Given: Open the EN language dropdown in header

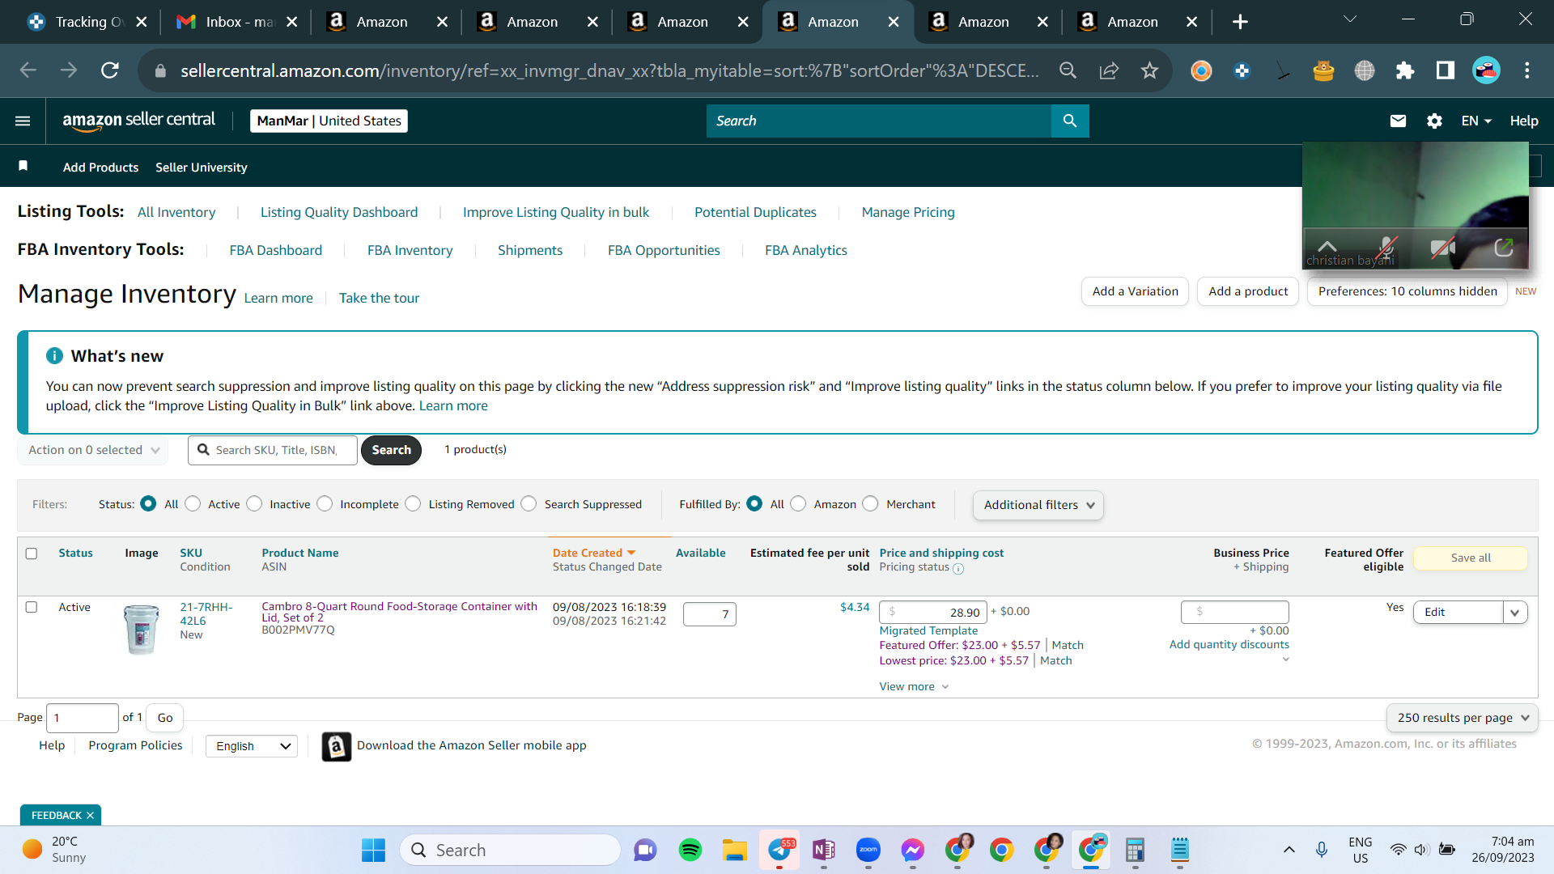Looking at the screenshot, I should point(1475,121).
